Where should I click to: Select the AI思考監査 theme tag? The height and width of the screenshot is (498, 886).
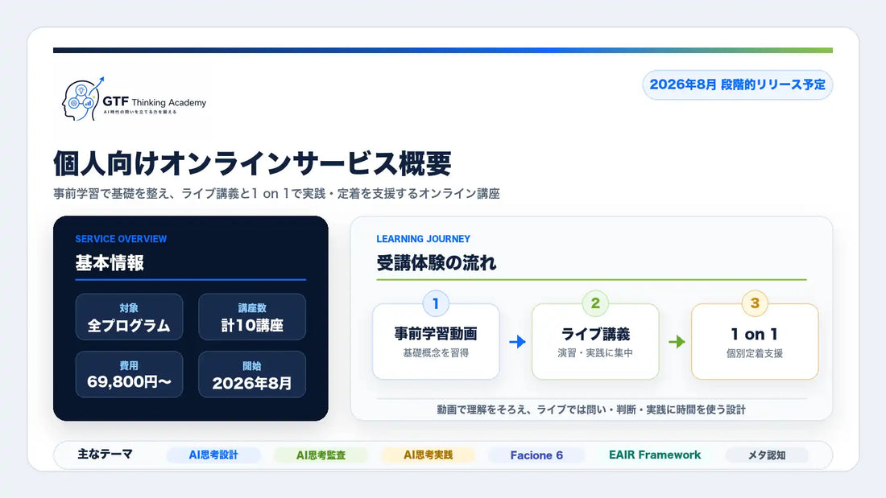[x=321, y=455]
